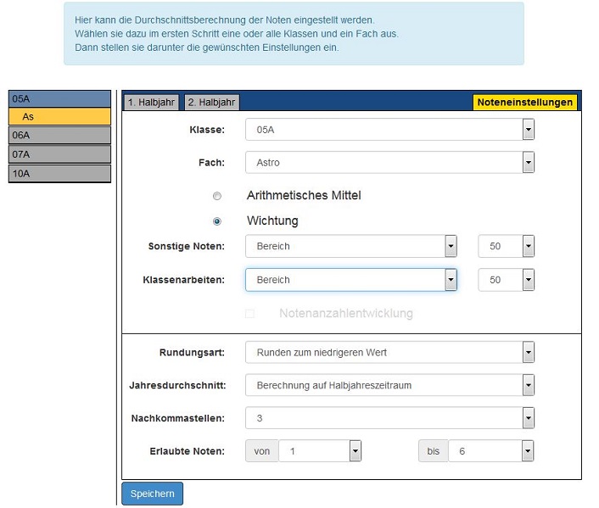
Task: Select the Wichtung radio button
Action: pyautogui.click(x=217, y=221)
